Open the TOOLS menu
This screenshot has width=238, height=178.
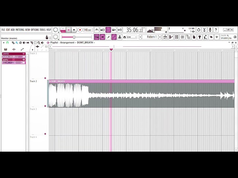[x=42, y=30]
